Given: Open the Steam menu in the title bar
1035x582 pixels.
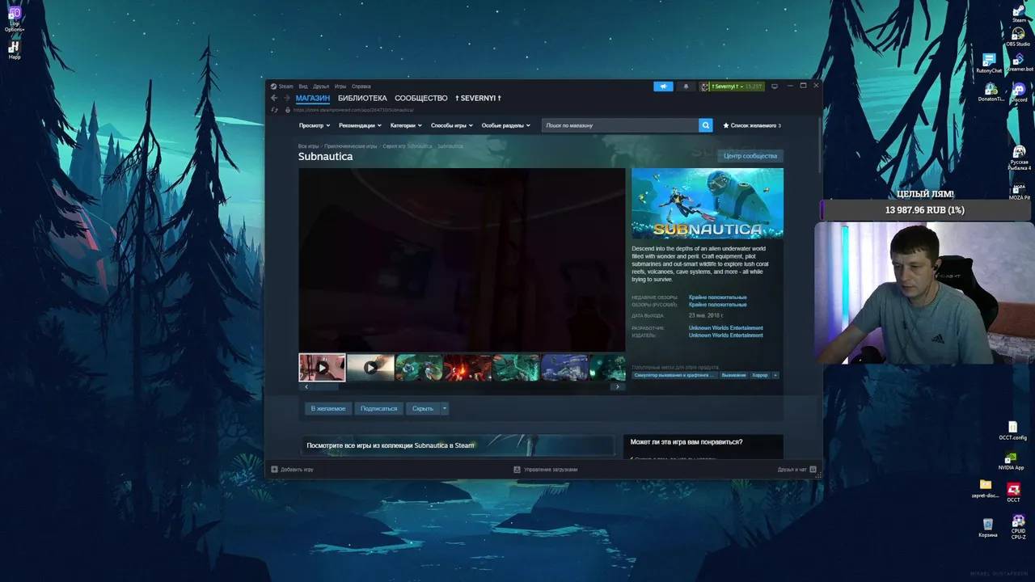Looking at the screenshot, I should [x=286, y=86].
